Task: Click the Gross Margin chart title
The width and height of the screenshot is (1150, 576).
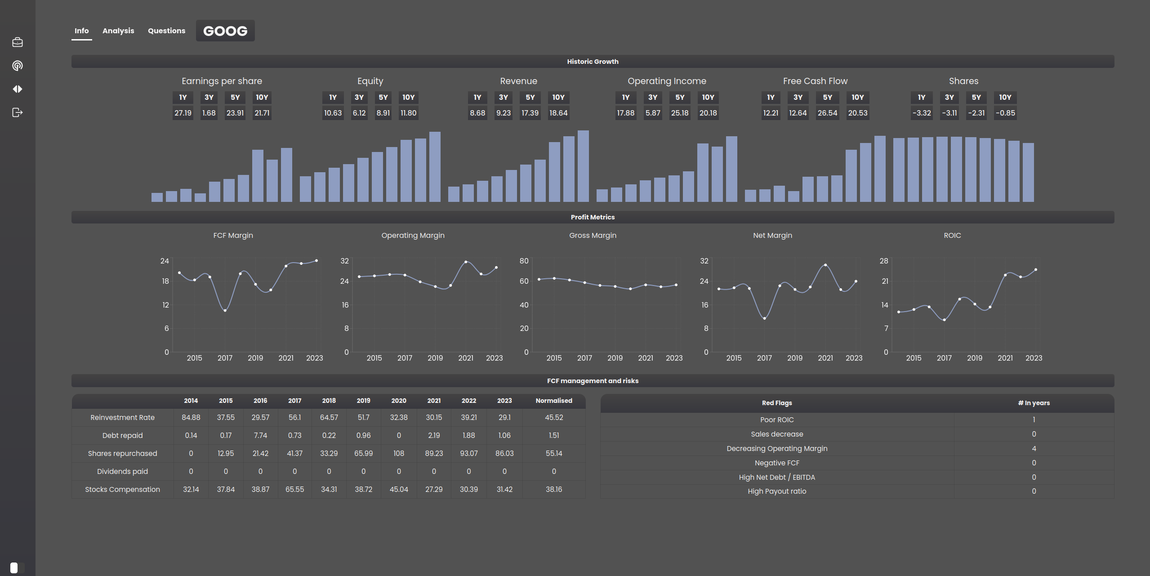Action: pos(593,235)
